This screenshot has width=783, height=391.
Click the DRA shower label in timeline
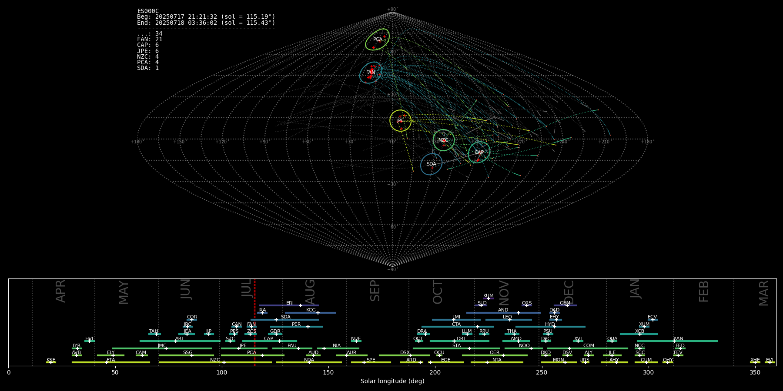point(422,331)
